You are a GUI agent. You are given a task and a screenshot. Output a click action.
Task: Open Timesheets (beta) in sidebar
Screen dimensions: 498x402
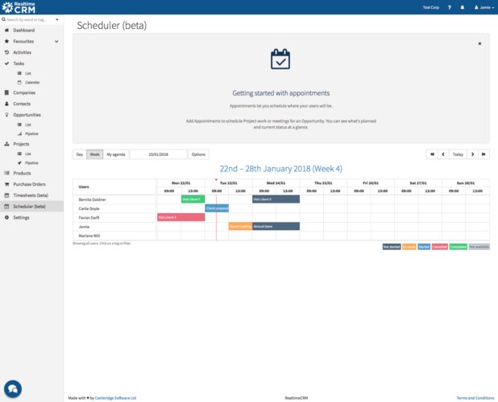(31, 195)
